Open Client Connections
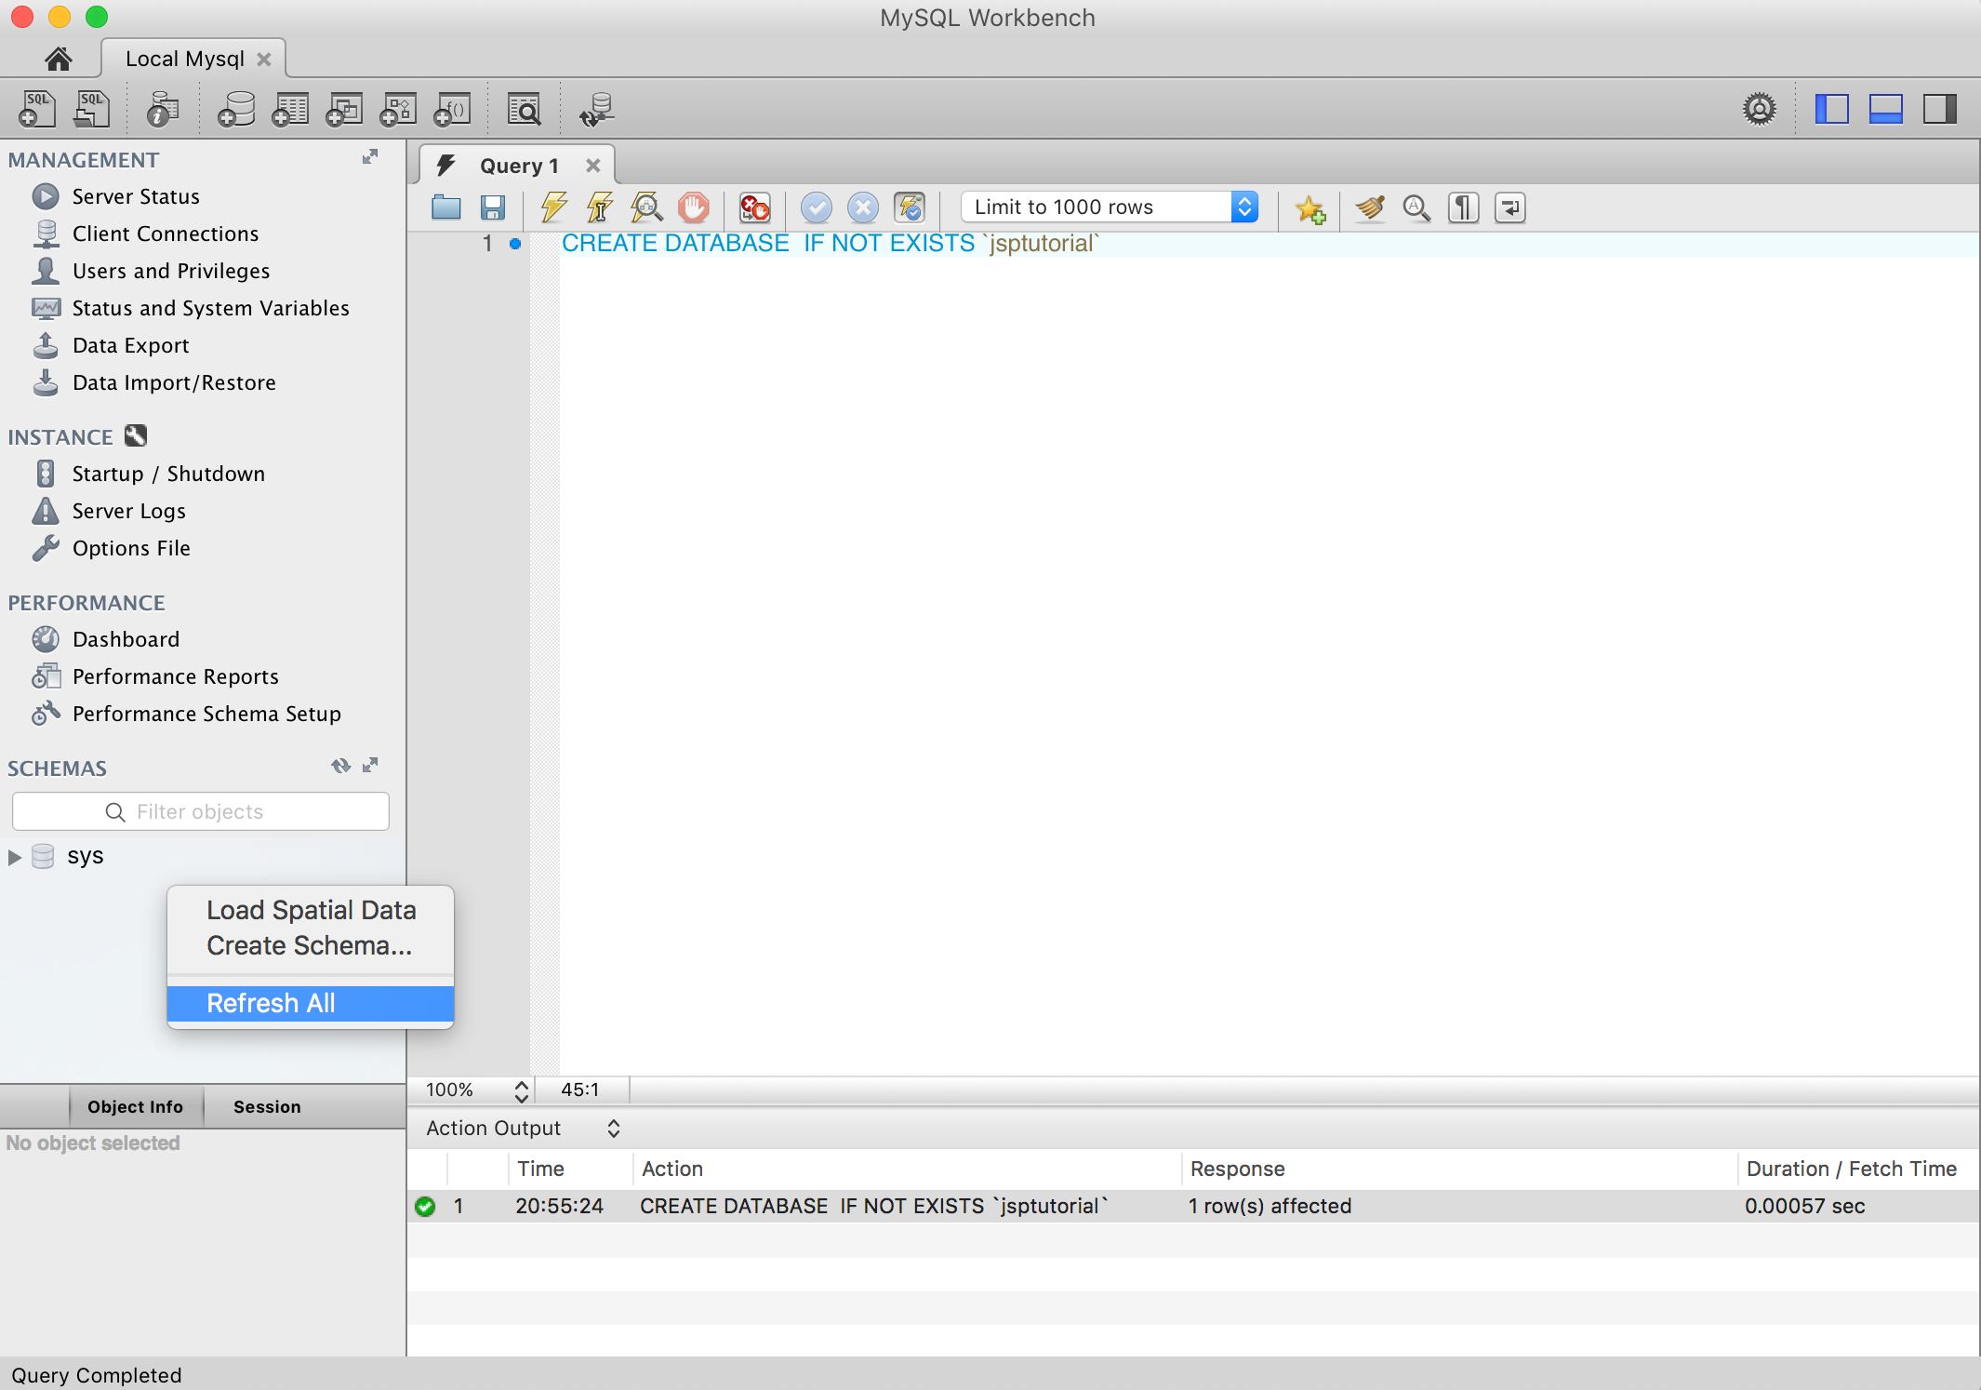Image resolution: width=1981 pixels, height=1390 pixels. coord(166,234)
